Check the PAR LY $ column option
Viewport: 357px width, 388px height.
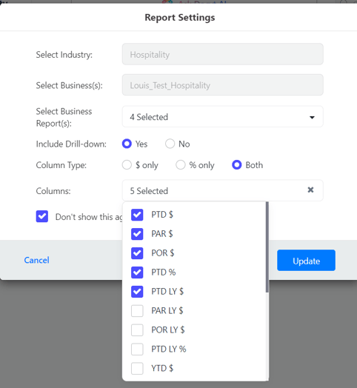click(x=137, y=311)
